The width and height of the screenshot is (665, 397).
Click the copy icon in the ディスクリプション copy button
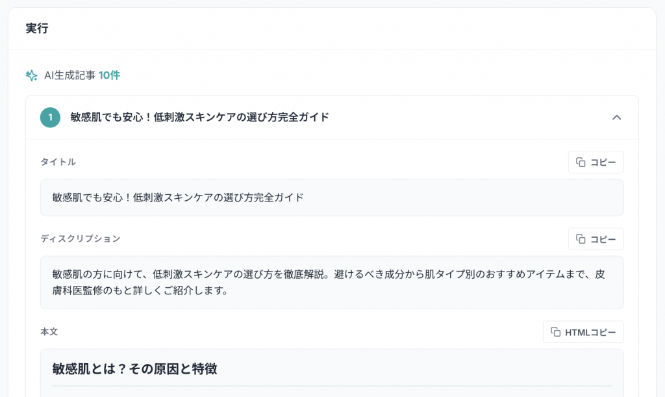pyautogui.click(x=581, y=239)
